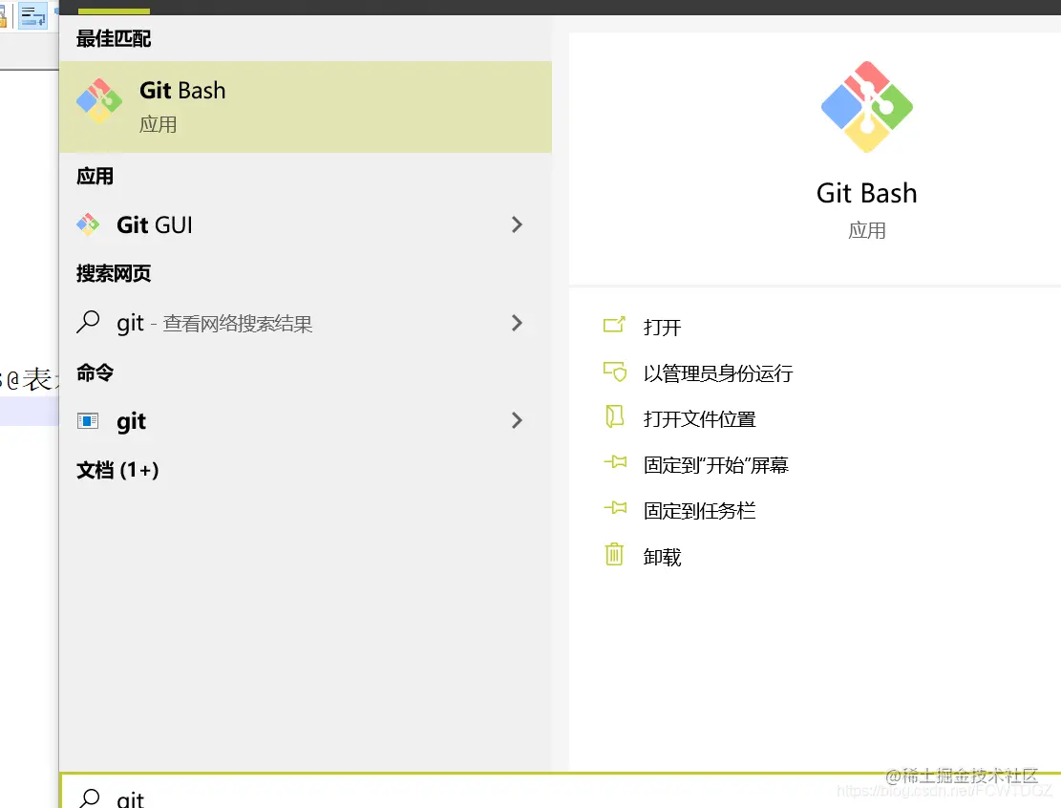
Task: Click the magnifier icon beside web search result
Action: 88,322
